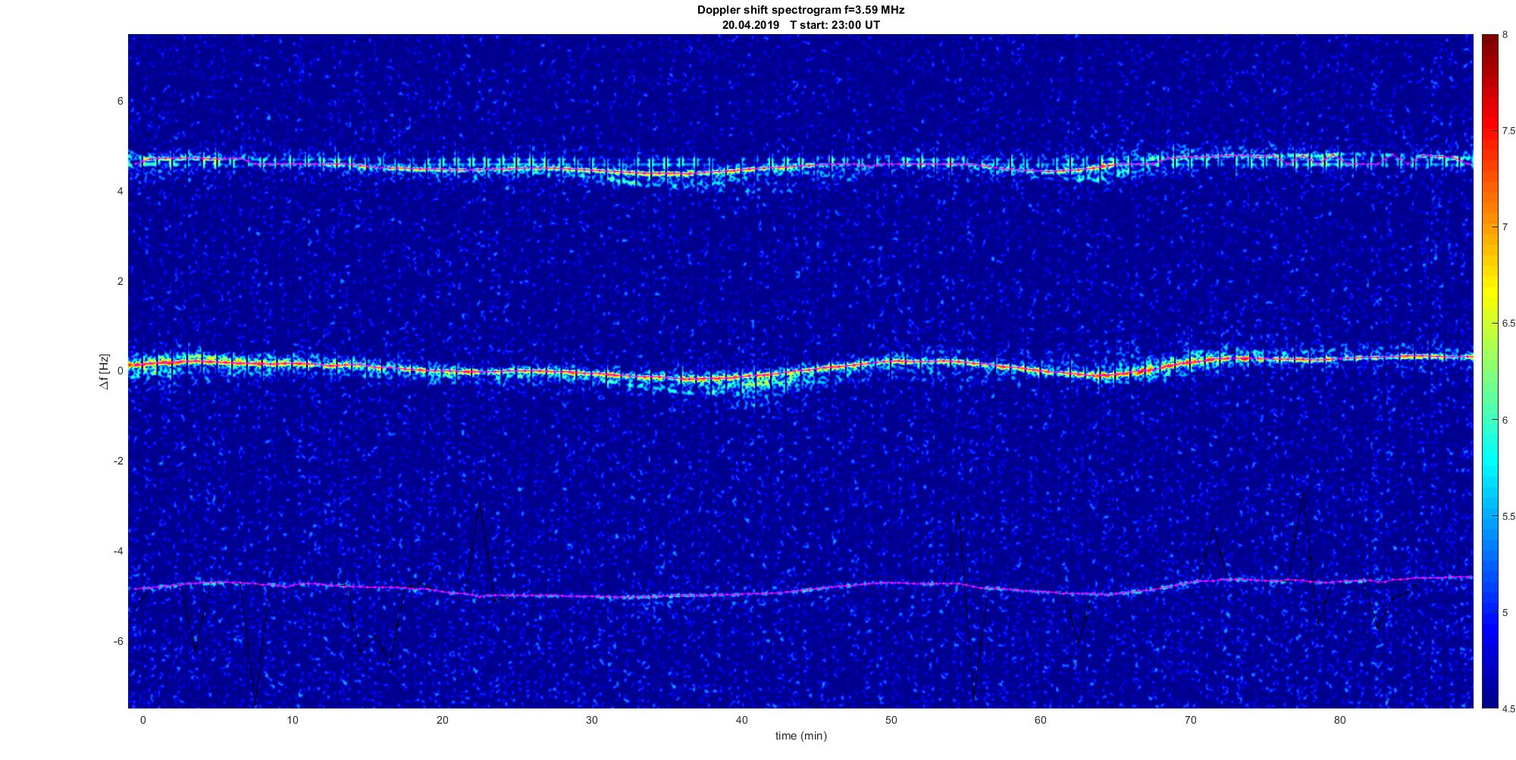Screen dimensions: 1516x760
Task: Click colorbar tick label '6'
Action: coord(1505,421)
